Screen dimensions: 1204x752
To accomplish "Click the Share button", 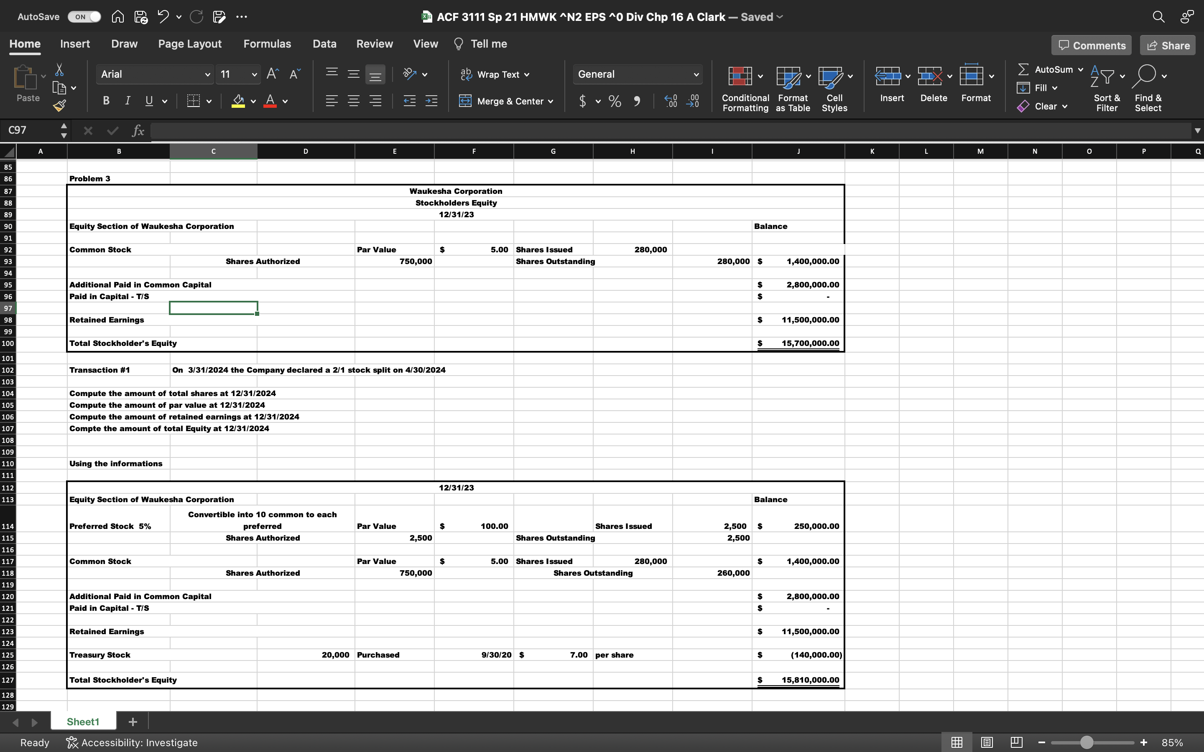I will [x=1167, y=45].
